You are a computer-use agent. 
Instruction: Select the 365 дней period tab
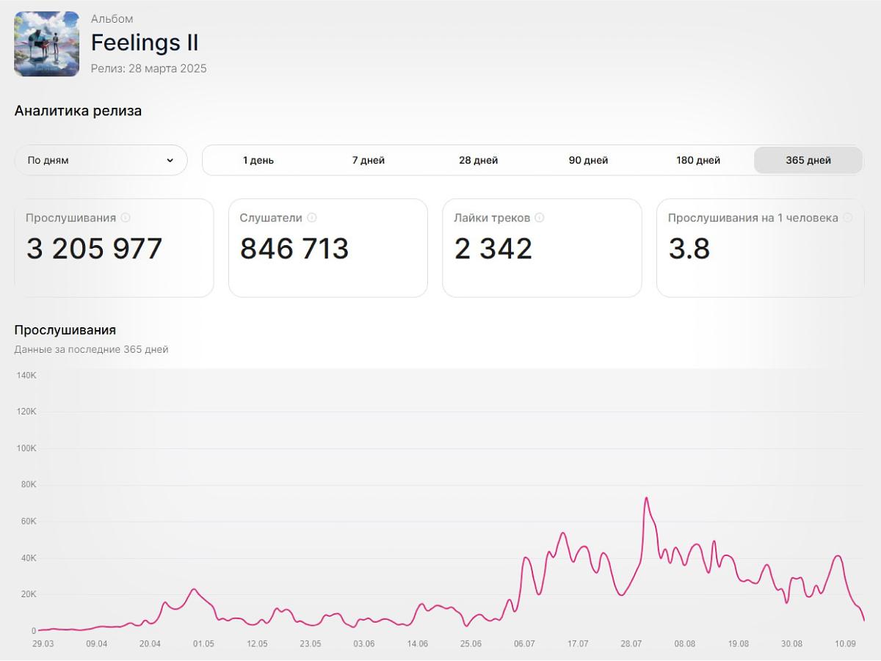coord(808,160)
